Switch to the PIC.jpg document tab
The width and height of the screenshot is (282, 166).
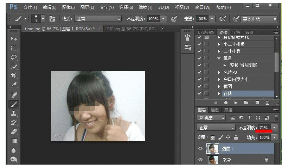click(132, 29)
